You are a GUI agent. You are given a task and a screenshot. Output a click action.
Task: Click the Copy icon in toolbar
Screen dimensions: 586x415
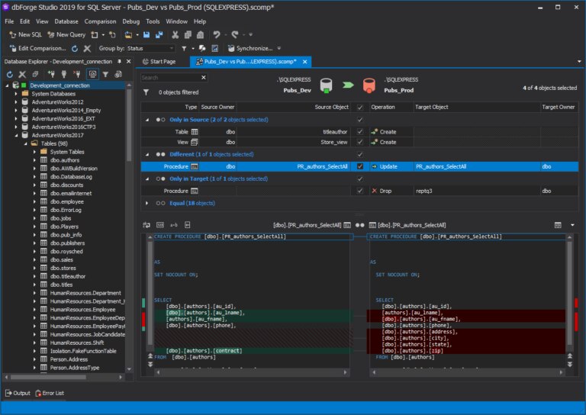pos(188,35)
